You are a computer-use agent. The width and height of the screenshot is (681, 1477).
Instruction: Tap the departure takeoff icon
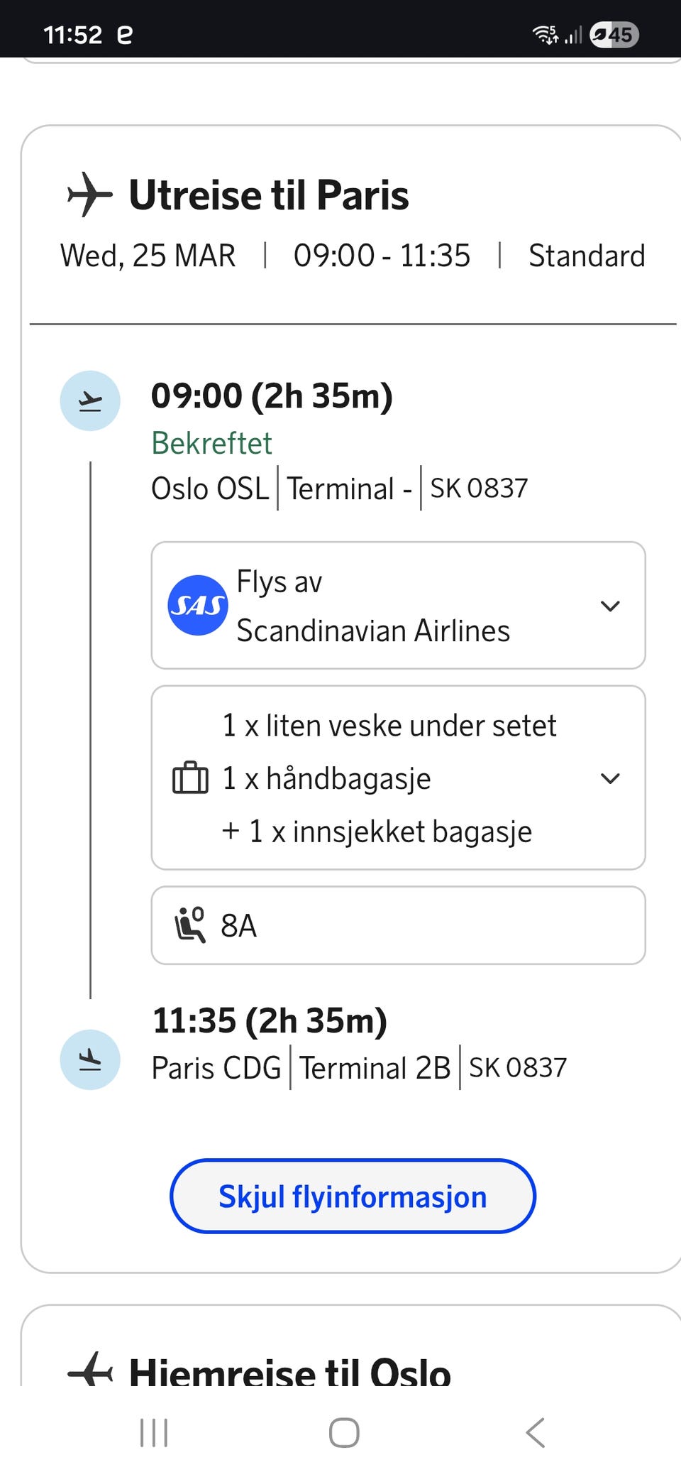click(x=90, y=401)
